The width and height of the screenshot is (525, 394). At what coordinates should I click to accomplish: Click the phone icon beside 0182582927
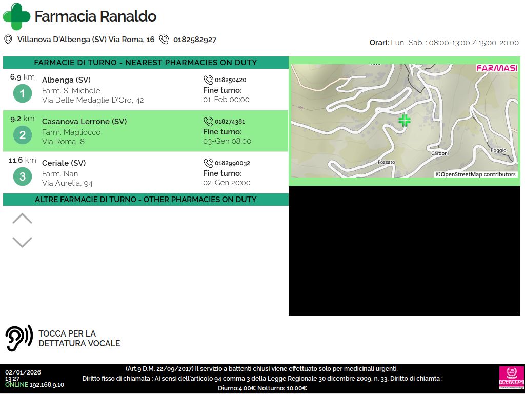click(x=164, y=40)
